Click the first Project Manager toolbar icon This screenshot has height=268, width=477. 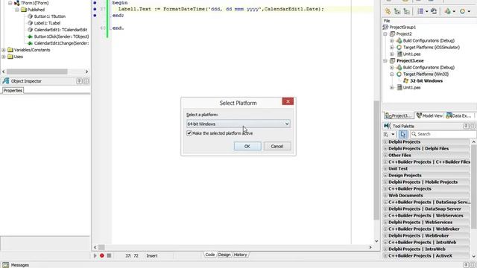(388, 12)
